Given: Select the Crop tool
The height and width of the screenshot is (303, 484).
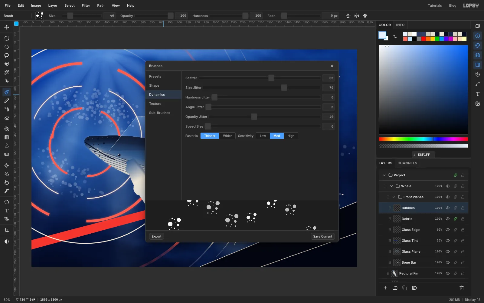Looking at the screenshot, I should [7, 230].
